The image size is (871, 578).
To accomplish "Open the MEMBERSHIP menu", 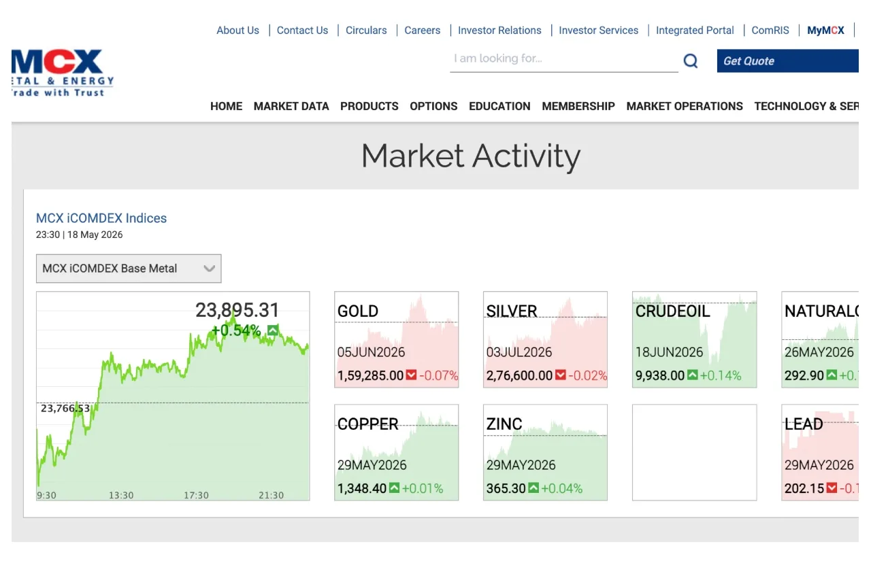I will (578, 106).
